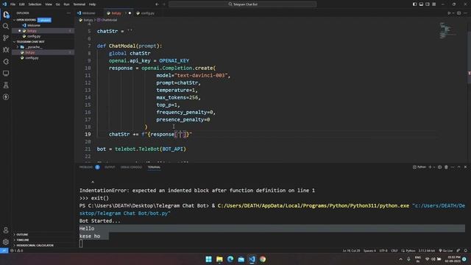Viewport: 471px width, 265px height.
Task: Open the Accounts icon in activity bar
Action: tap(6, 230)
